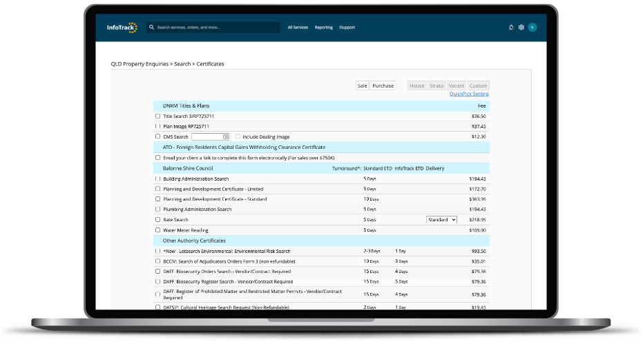Viewport: 643px width, 344px height.
Task: Open the QuickPick Setting link
Action: [x=469, y=94]
